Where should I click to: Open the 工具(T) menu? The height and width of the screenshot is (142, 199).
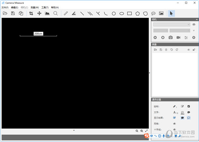(x=45, y=8)
